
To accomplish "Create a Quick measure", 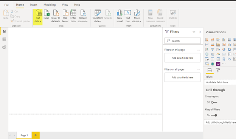I will pyautogui.click(x=160, y=16).
